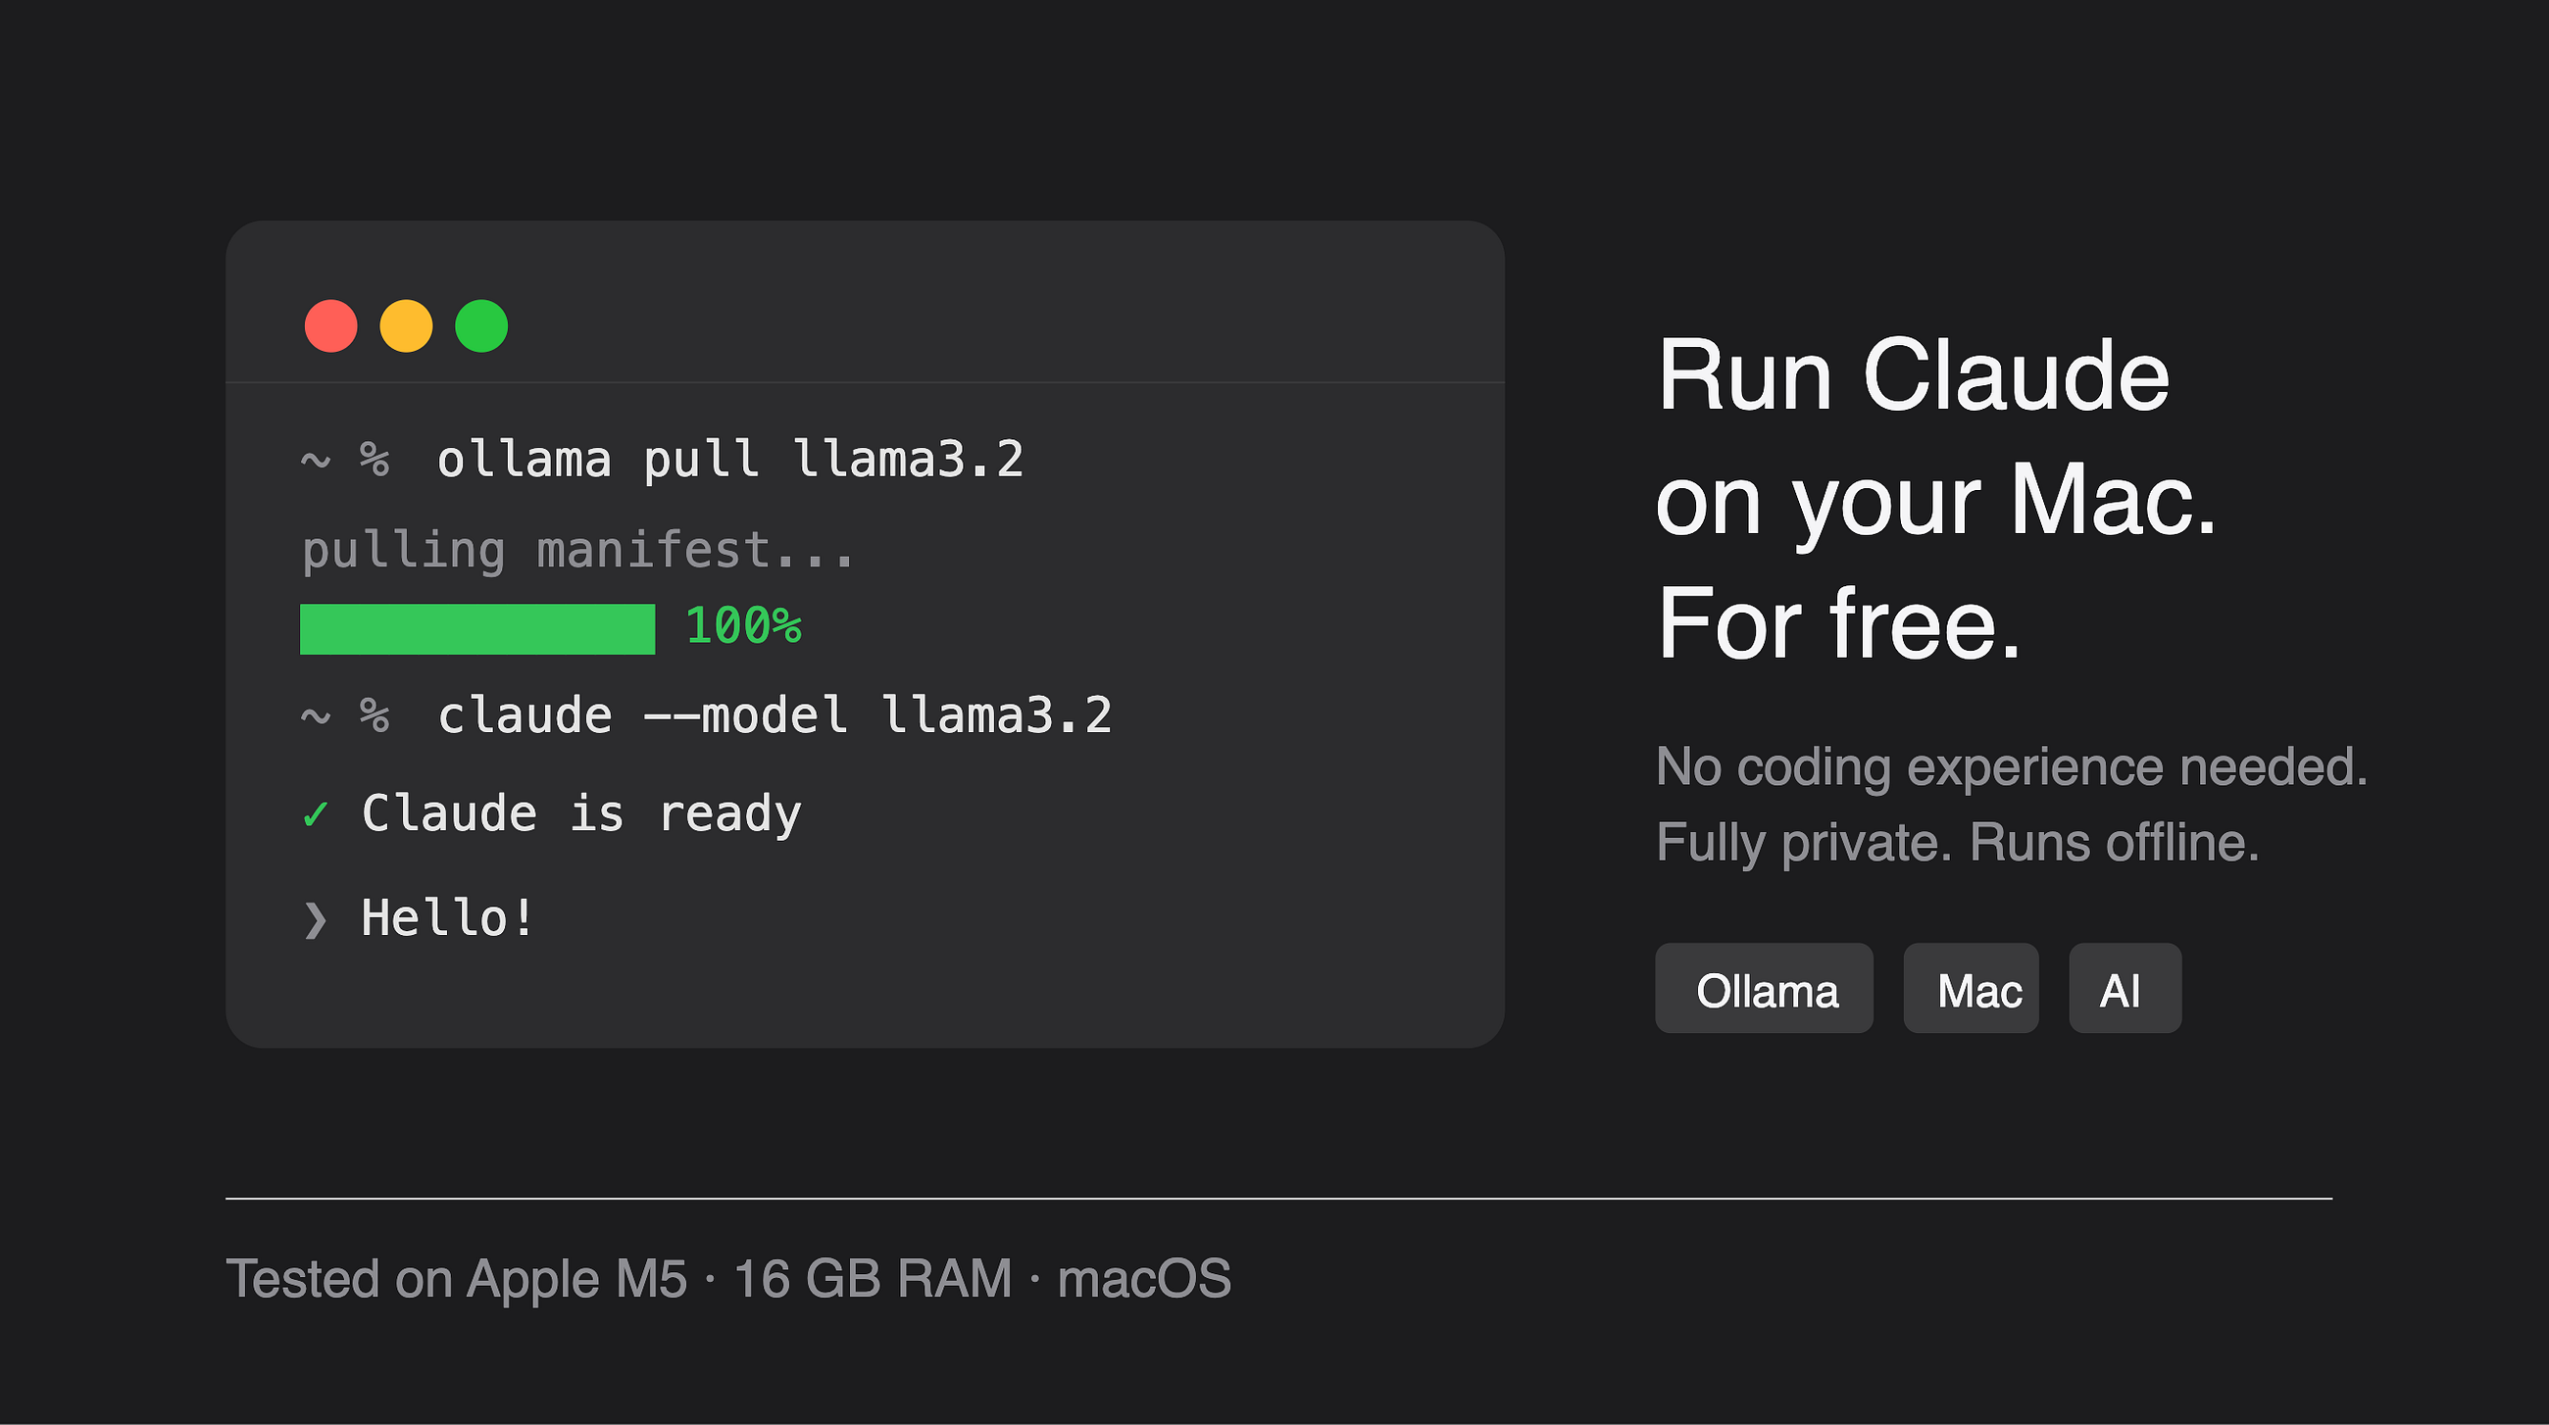Click the red close dot in terminal
This screenshot has height=1425, width=2549.
pos(330,326)
